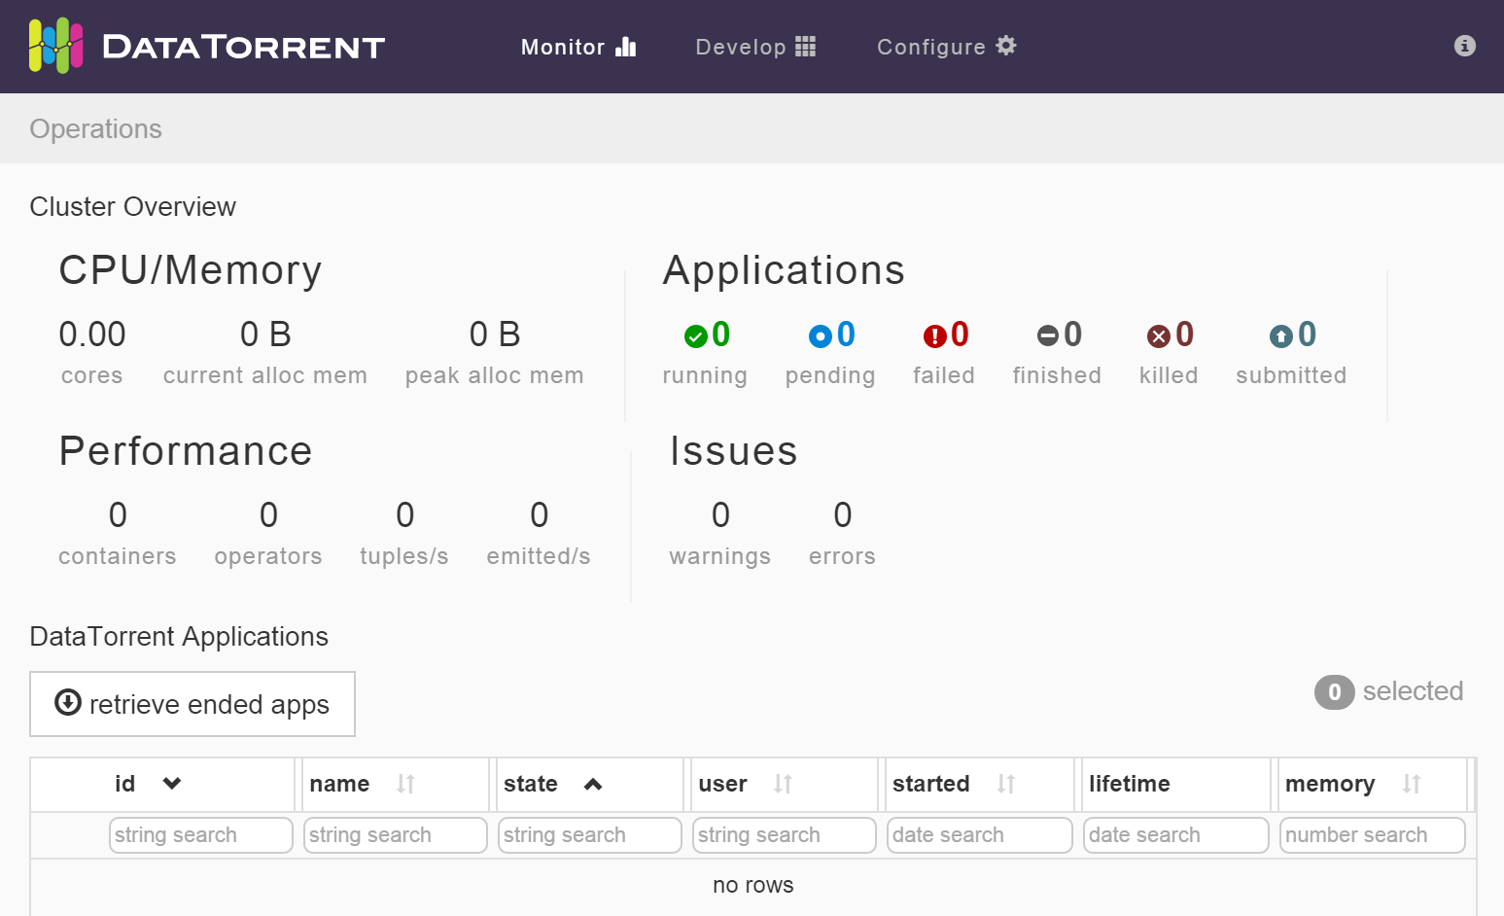Click the Operations breadcrumb
Viewport: 1504px width, 916px height.
tap(96, 129)
